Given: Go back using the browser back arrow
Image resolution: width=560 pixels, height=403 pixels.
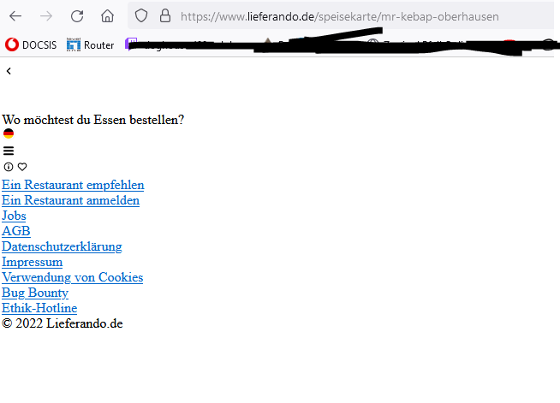Looking at the screenshot, I should tap(15, 16).
